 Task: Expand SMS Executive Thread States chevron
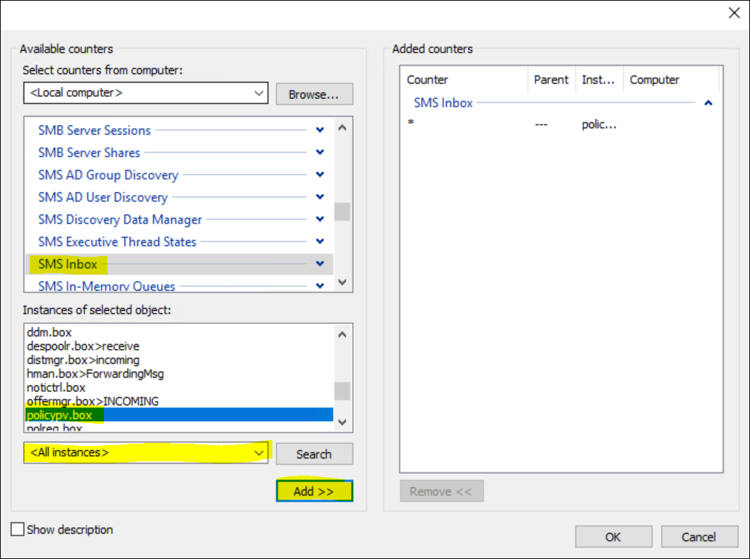[320, 241]
